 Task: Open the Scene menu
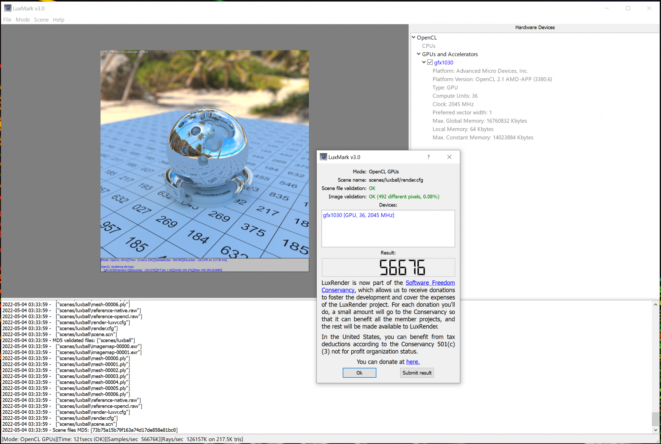click(41, 20)
